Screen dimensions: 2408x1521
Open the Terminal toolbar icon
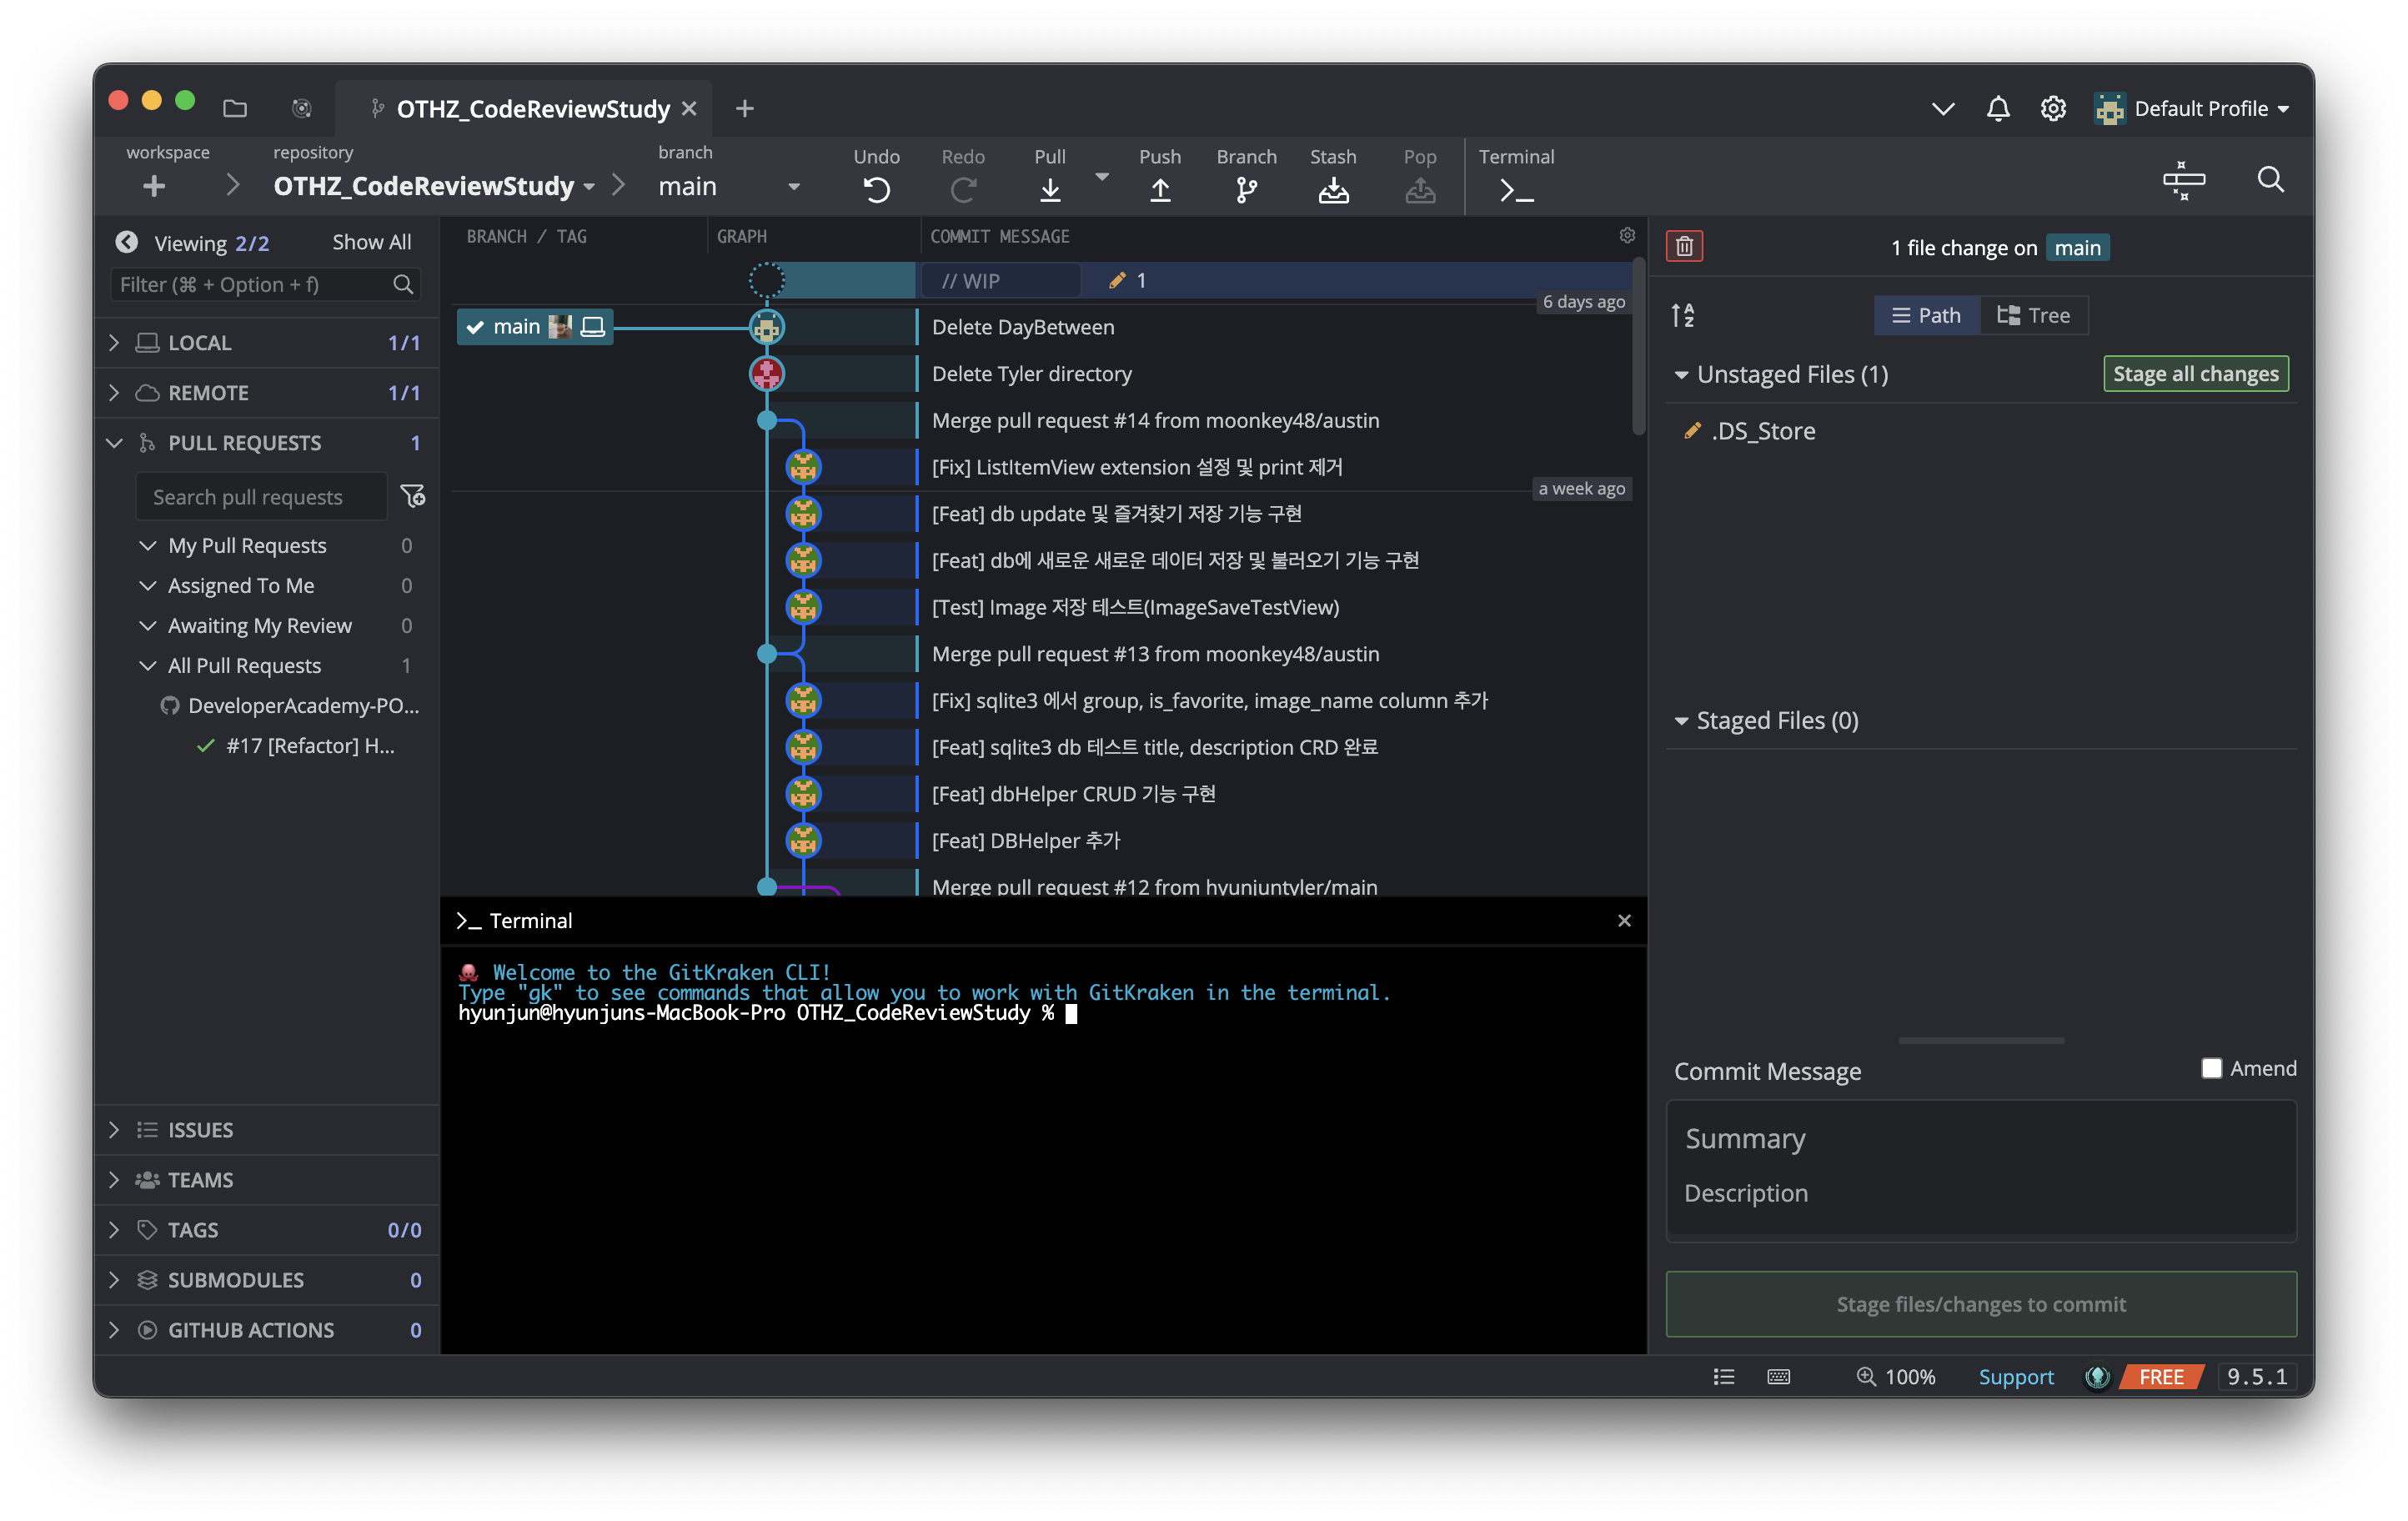(x=1515, y=189)
